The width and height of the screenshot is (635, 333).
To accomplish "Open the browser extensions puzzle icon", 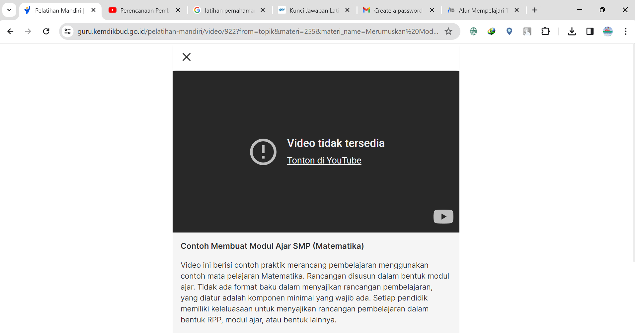I will (545, 32).
